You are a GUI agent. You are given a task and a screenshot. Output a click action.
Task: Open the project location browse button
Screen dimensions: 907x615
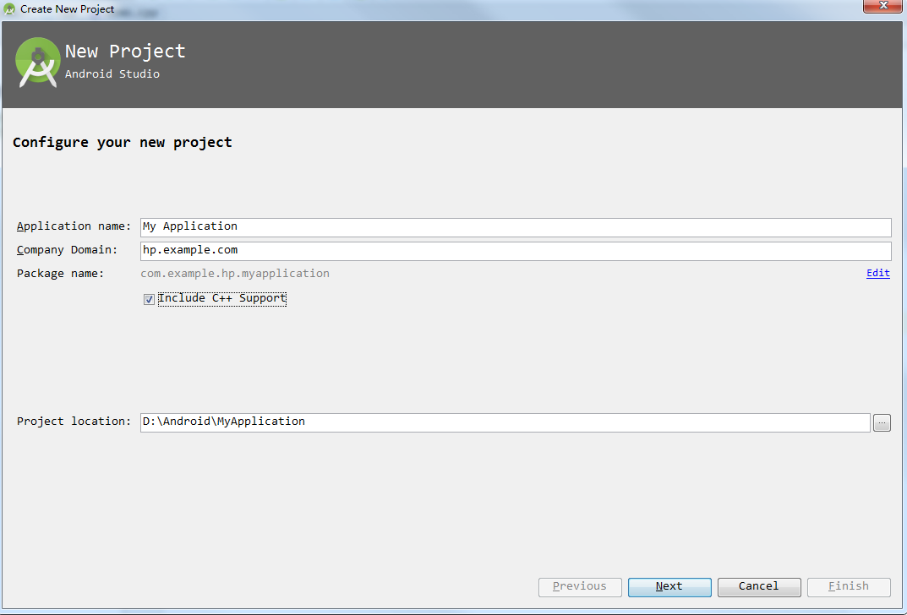point(882,422)
